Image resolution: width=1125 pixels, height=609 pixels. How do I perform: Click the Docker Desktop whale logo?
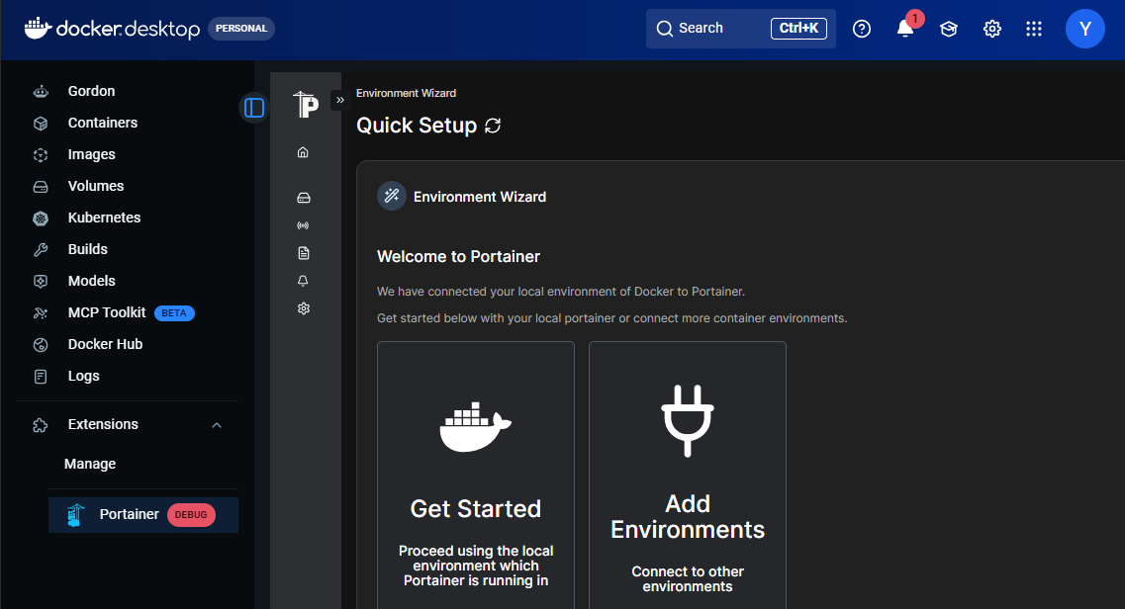(x=38, y=28)
